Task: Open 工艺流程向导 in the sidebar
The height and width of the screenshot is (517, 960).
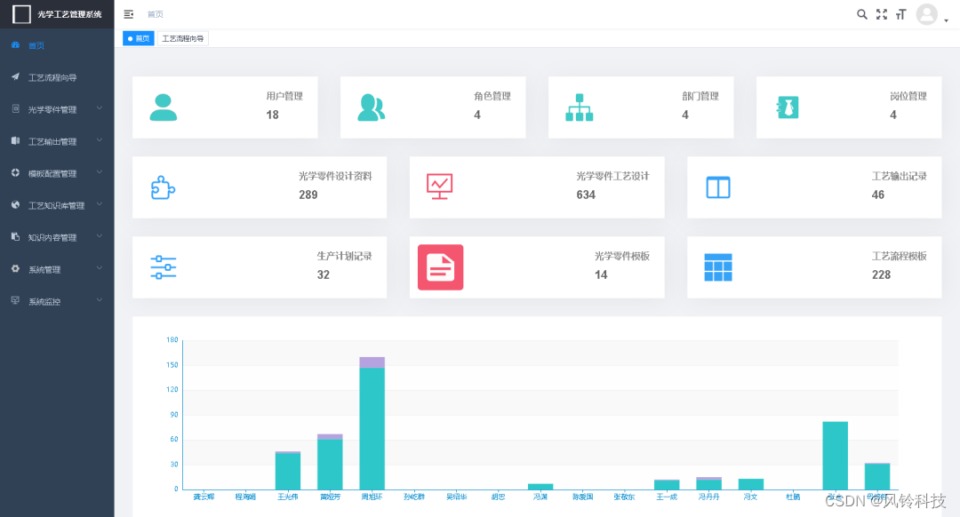Action: [57, 77]
